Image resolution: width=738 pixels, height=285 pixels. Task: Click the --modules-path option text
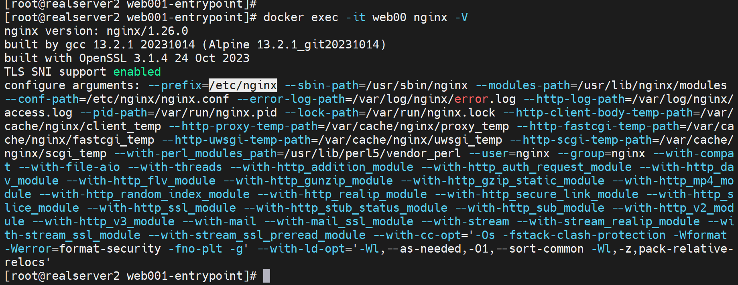point(522,85)
